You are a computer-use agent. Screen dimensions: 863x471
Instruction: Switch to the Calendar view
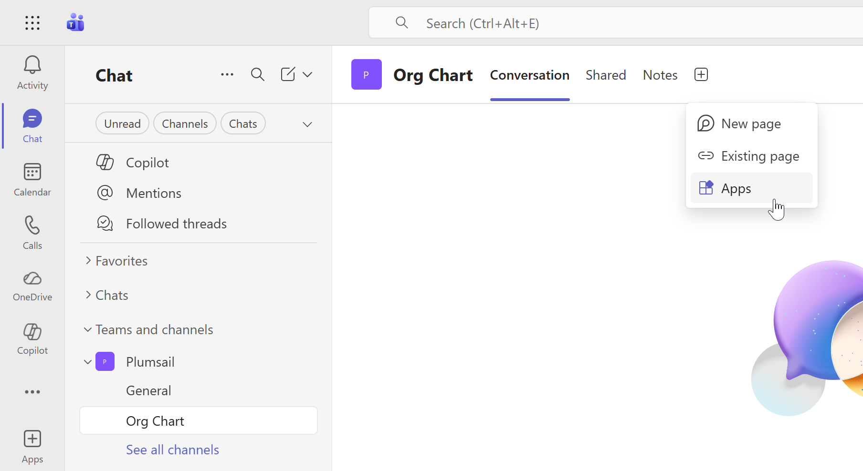point(32,179)
